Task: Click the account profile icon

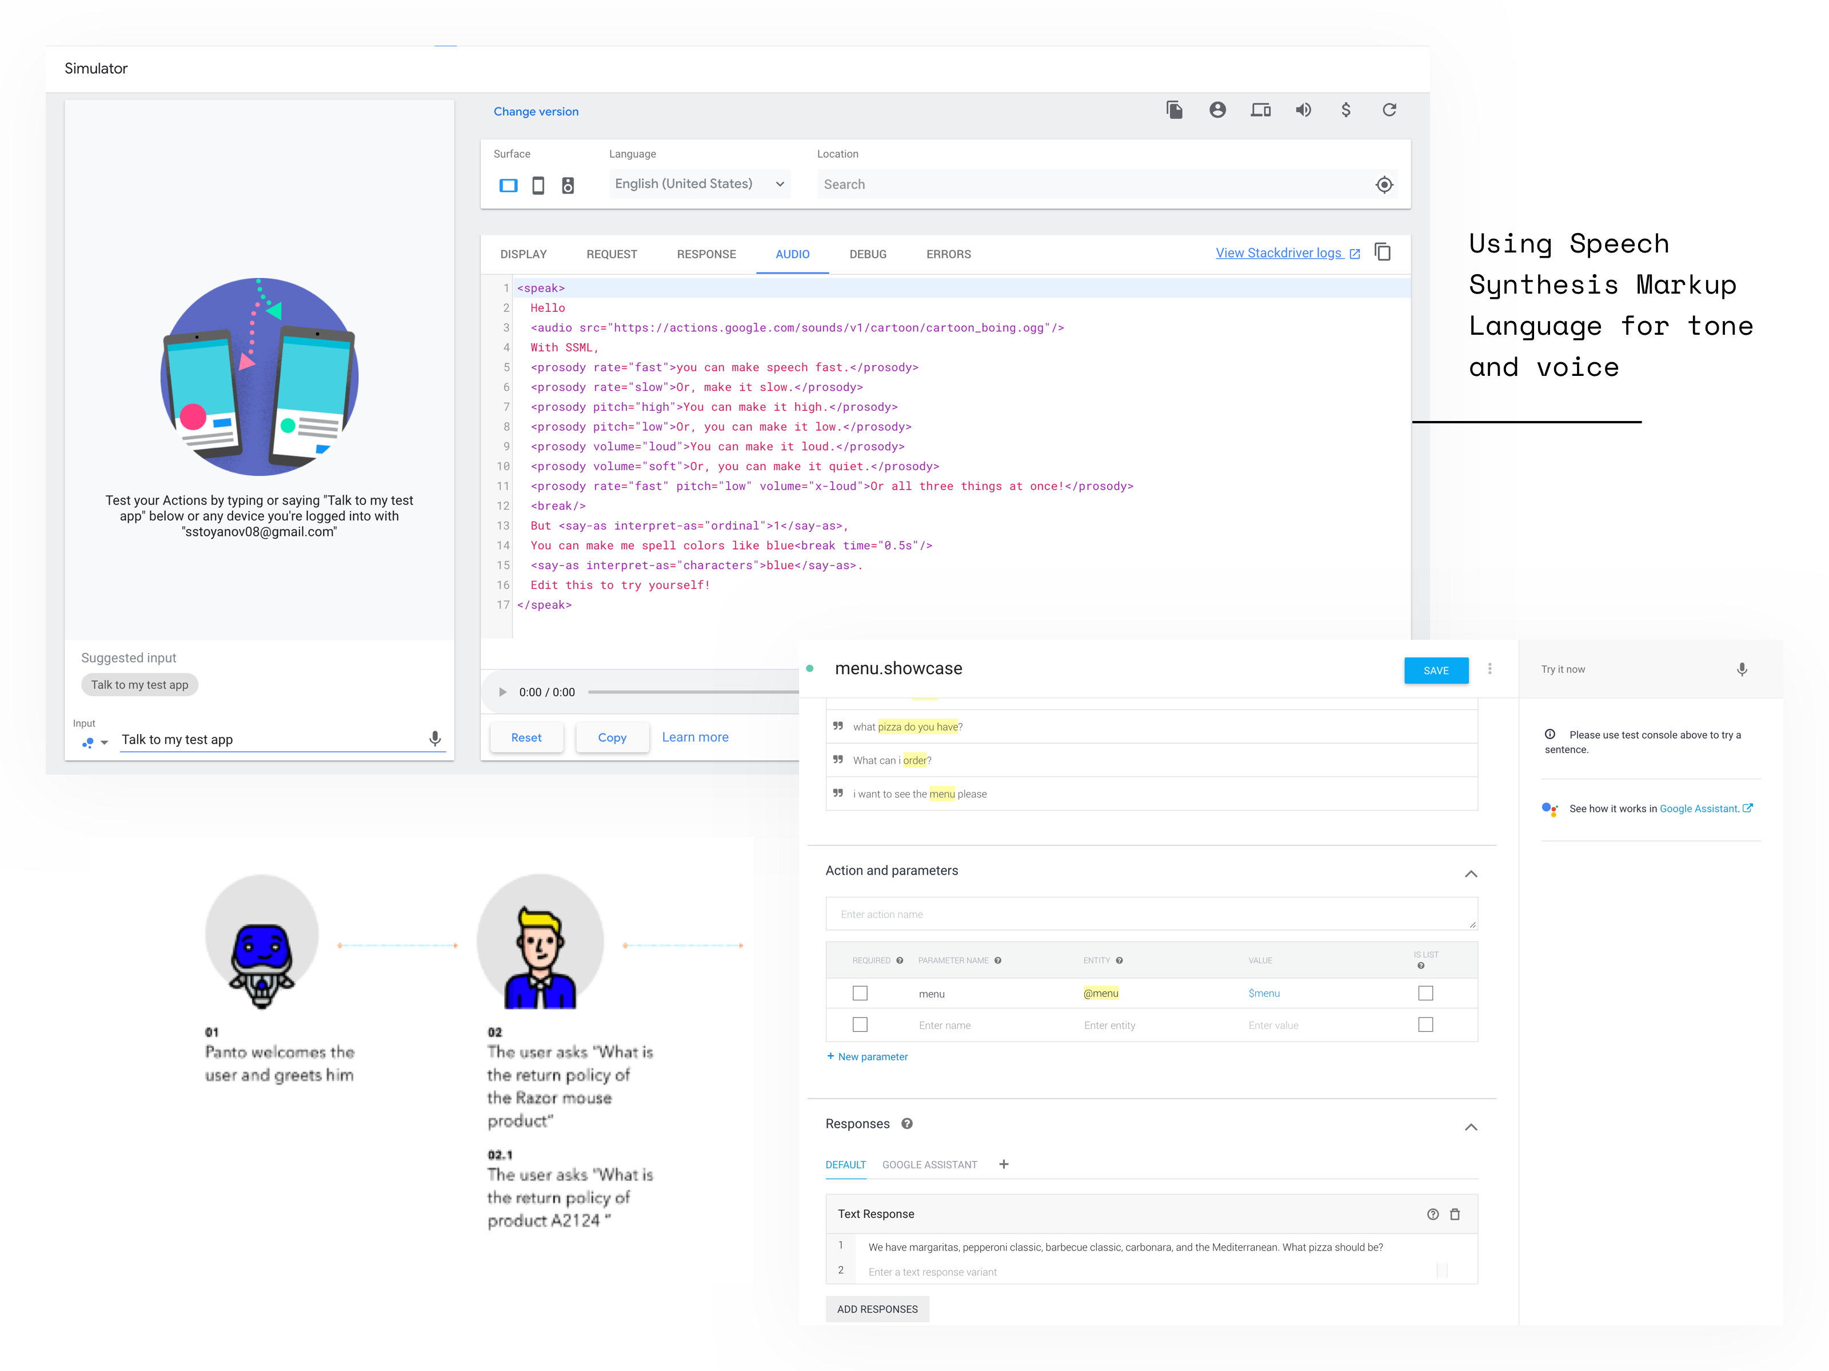Action: pyautogui.click(x=1217, y=110)
